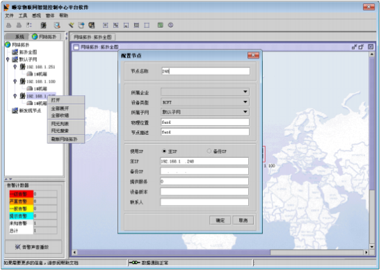Collapse the 默认子网 tree node toggle
The height and width of the screenshot is (271, 381).
coord(8,59)
